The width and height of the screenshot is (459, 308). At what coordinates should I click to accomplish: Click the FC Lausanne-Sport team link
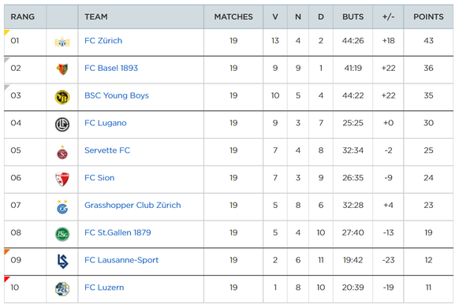tap(121, 260)
